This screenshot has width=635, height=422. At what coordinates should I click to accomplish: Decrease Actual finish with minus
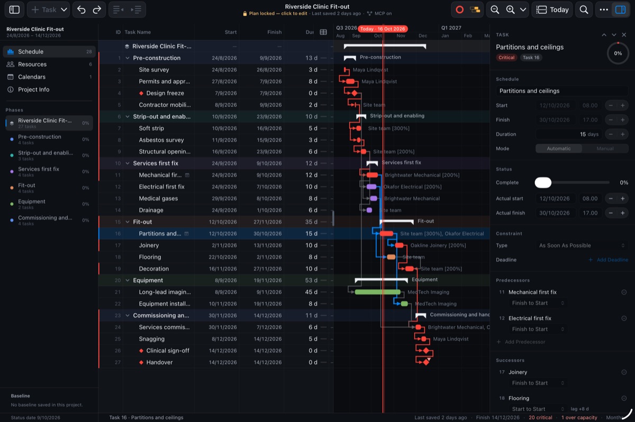[610, 213]
